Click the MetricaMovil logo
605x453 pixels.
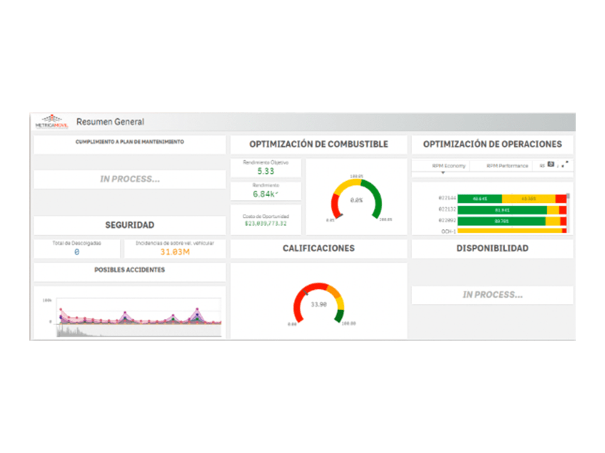tap(51, 121)
